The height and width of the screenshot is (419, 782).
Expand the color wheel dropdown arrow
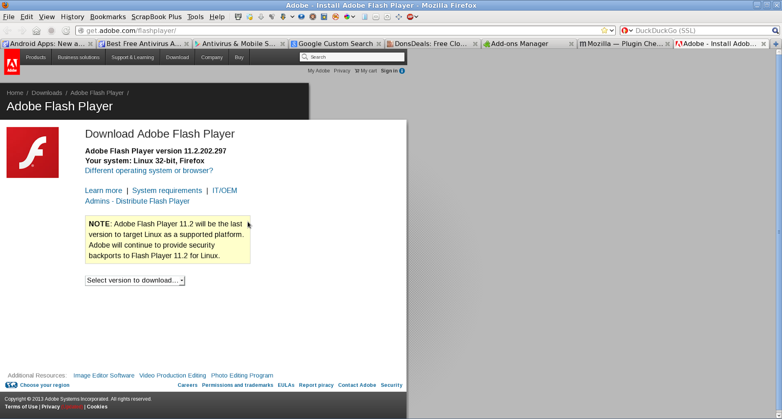point(353,17)
